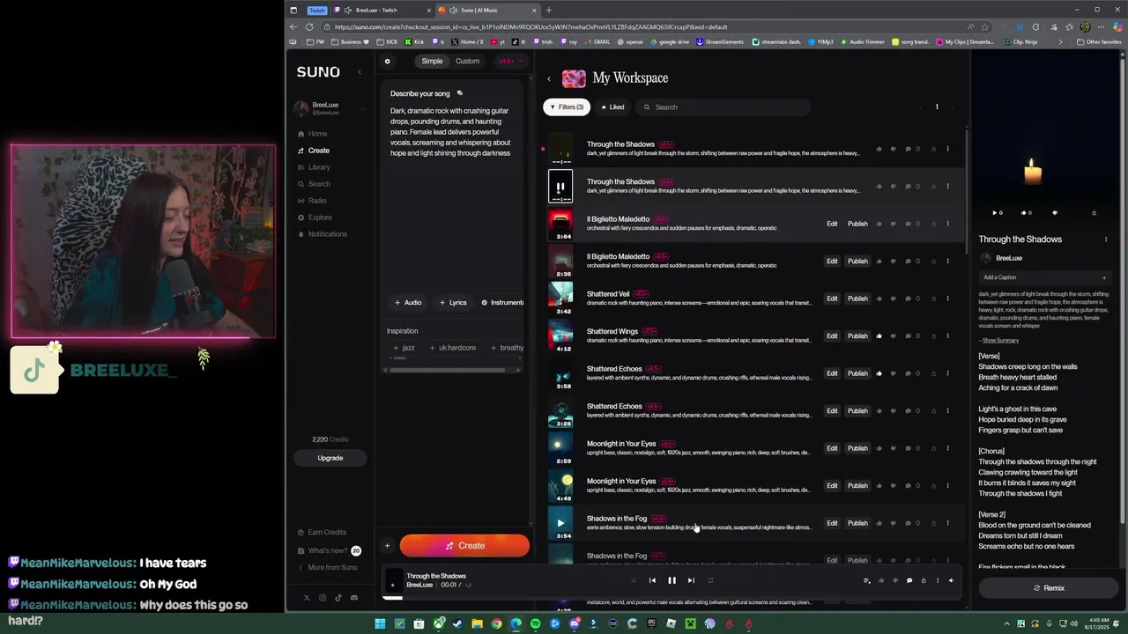Switch to Custom creation mode tab
The width and height of the screenshot is (1128, 634).
[467, 61]
